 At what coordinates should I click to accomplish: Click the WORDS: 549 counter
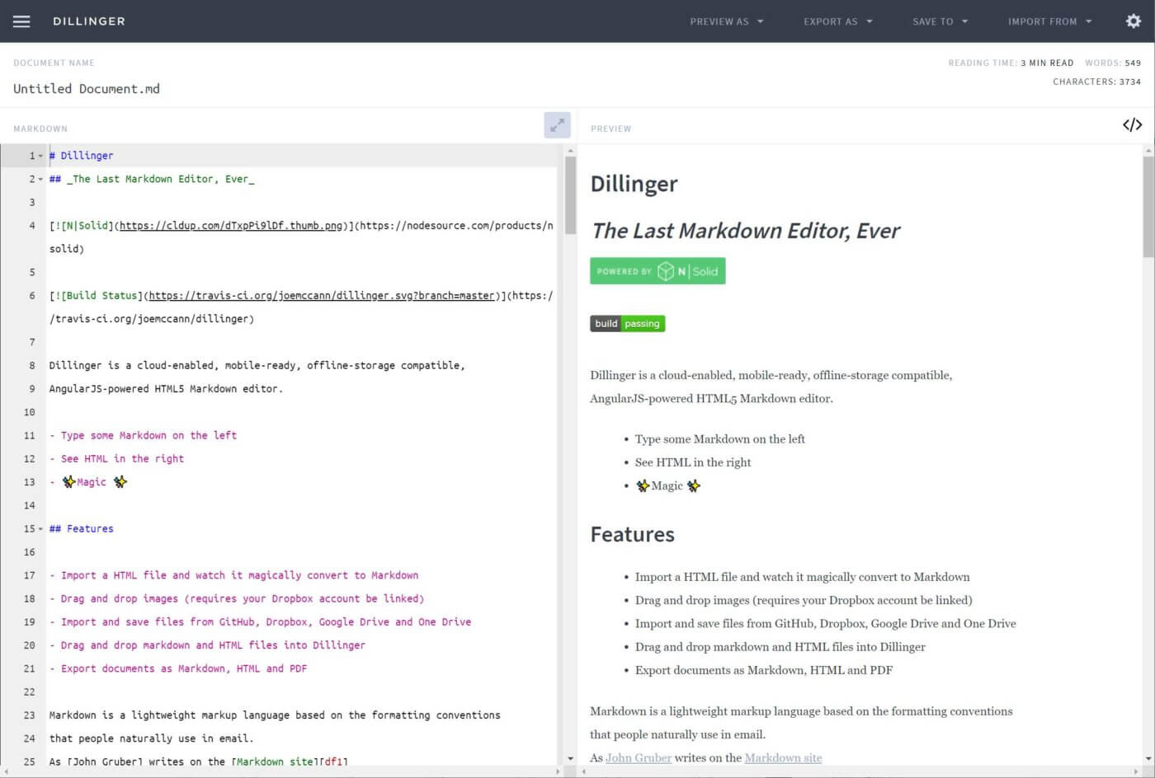[1113, 63]
